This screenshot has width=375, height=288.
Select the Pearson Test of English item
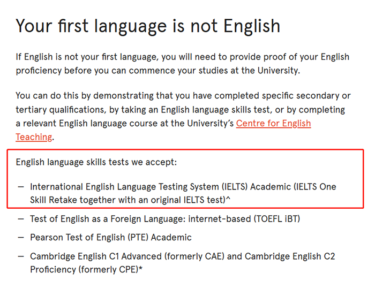click(110, 237)
